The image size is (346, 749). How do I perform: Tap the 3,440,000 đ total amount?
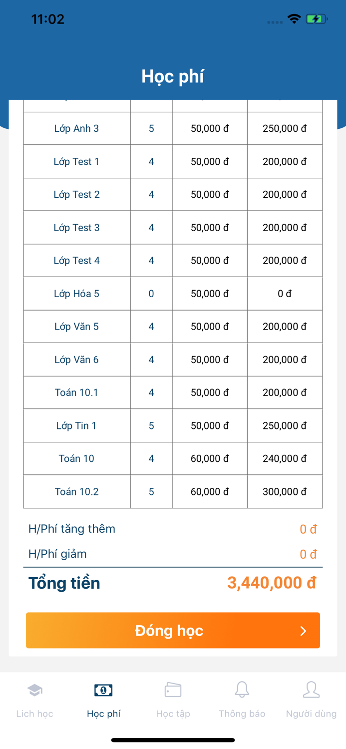pos(272,583)
